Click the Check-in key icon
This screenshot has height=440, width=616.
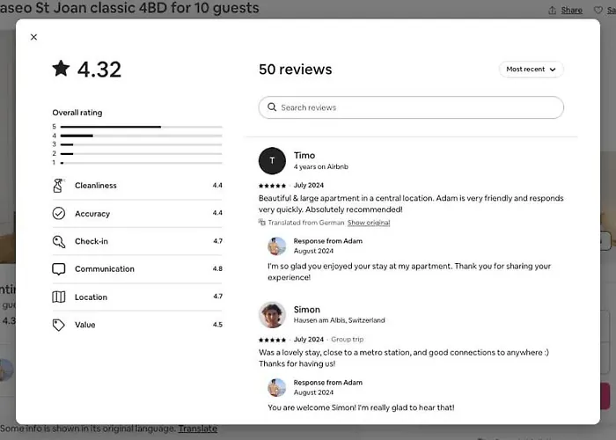pos(59,241)
